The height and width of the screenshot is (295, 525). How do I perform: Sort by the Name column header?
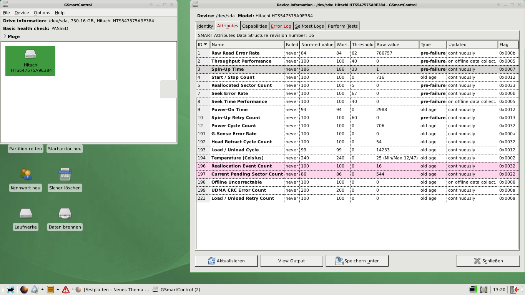coord(247,45)
